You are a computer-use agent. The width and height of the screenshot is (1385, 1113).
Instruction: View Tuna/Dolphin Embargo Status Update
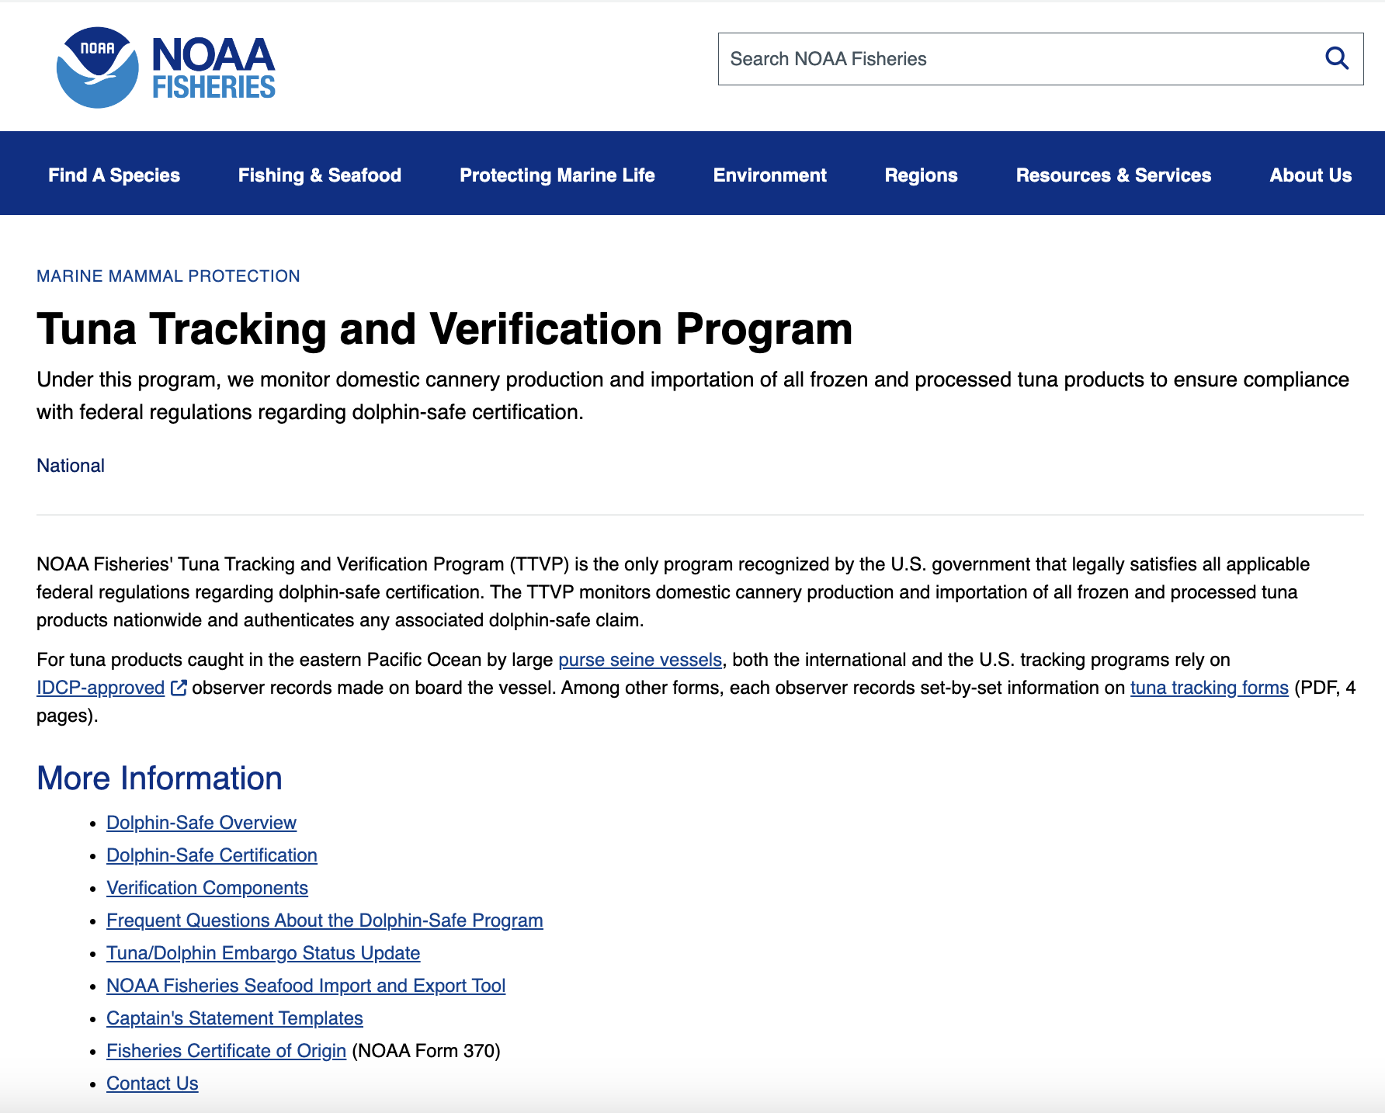pos(262,953)
